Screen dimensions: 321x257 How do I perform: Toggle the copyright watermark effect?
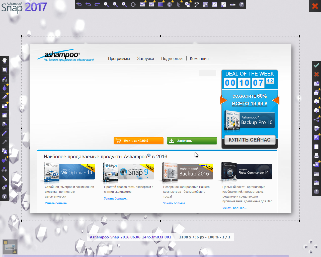170,5
